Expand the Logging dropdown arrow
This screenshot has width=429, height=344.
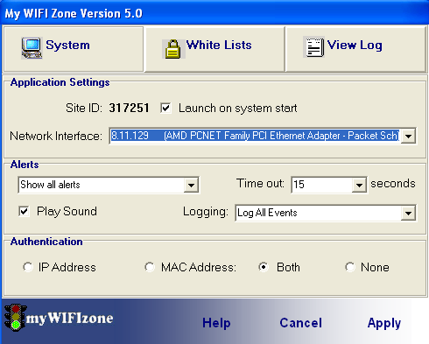click(408, 213)
